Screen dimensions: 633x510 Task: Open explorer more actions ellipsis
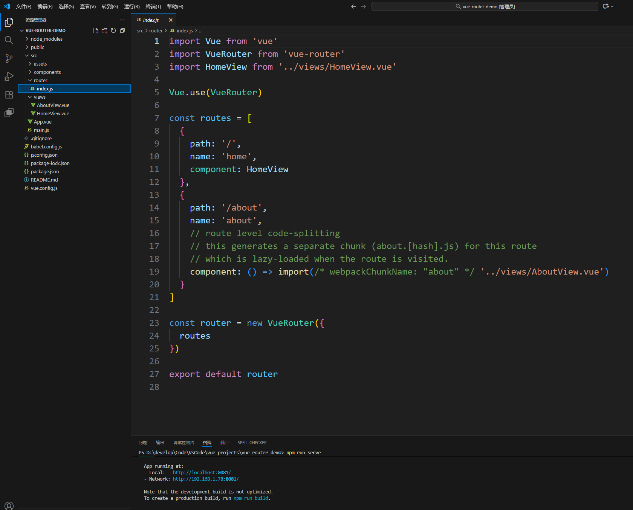[x=122, y=20]
